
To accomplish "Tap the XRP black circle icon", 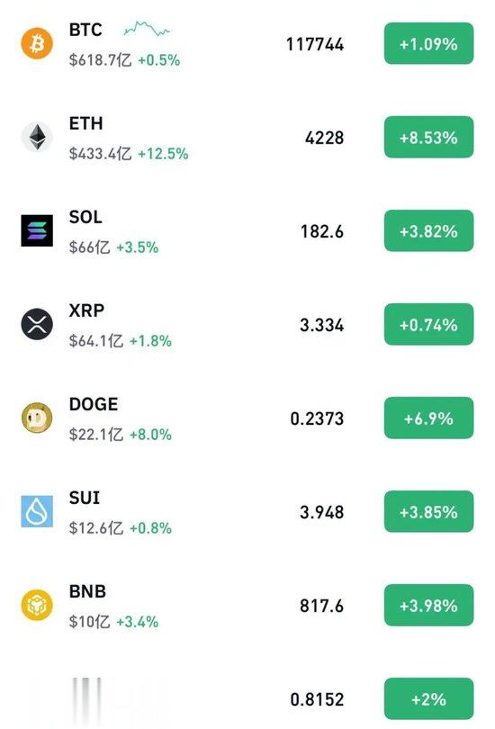I will coord(37,324).
